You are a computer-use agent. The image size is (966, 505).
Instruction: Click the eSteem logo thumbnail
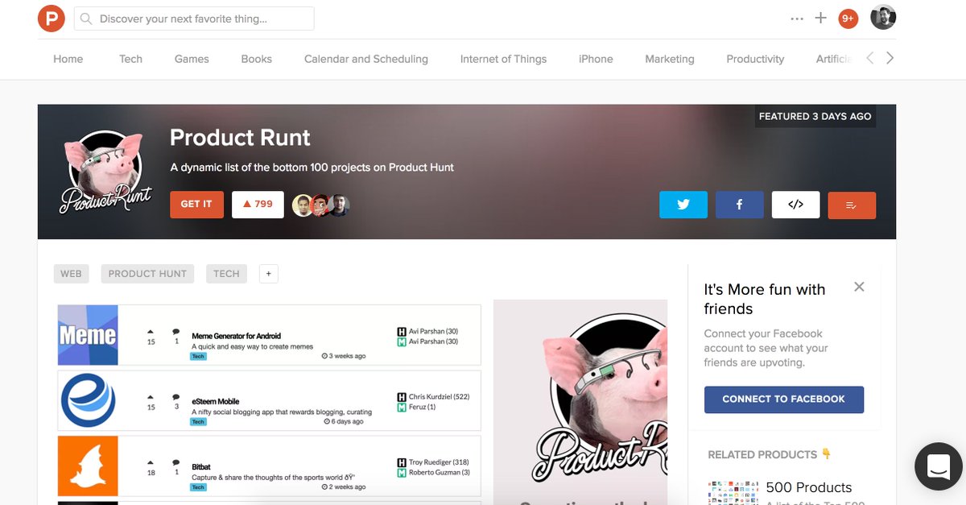point(89,400)
